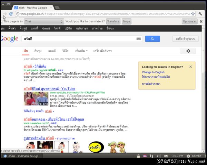Click the Chrome address bar URL
207x165 pixels.
pyautogui.click(x=105, y=14)
